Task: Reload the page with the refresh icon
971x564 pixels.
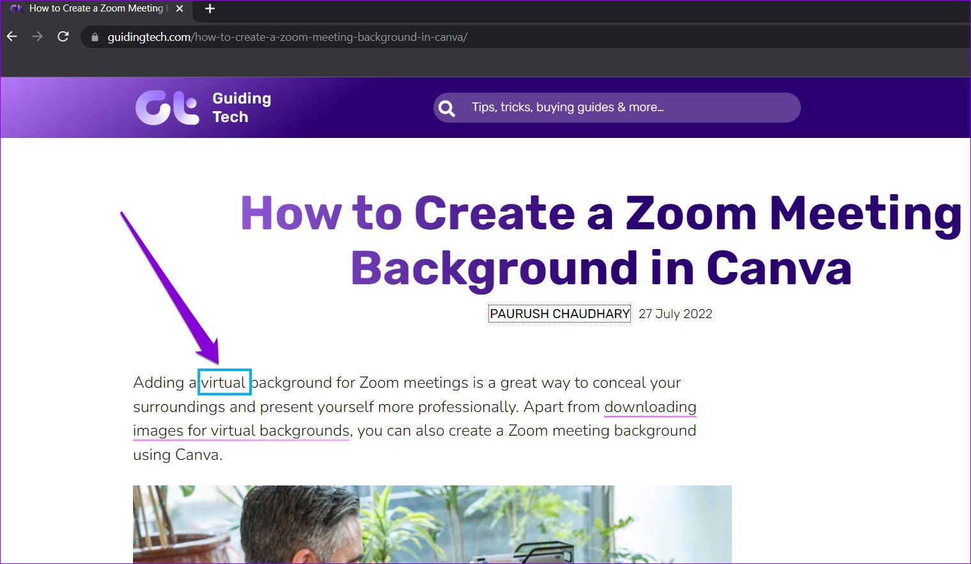Action: (x=63, y=36)
